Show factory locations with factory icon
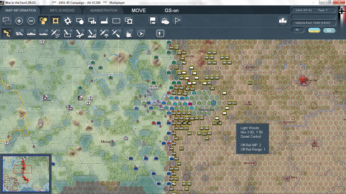Screen dimensions: 346x194 coord(104,21)
